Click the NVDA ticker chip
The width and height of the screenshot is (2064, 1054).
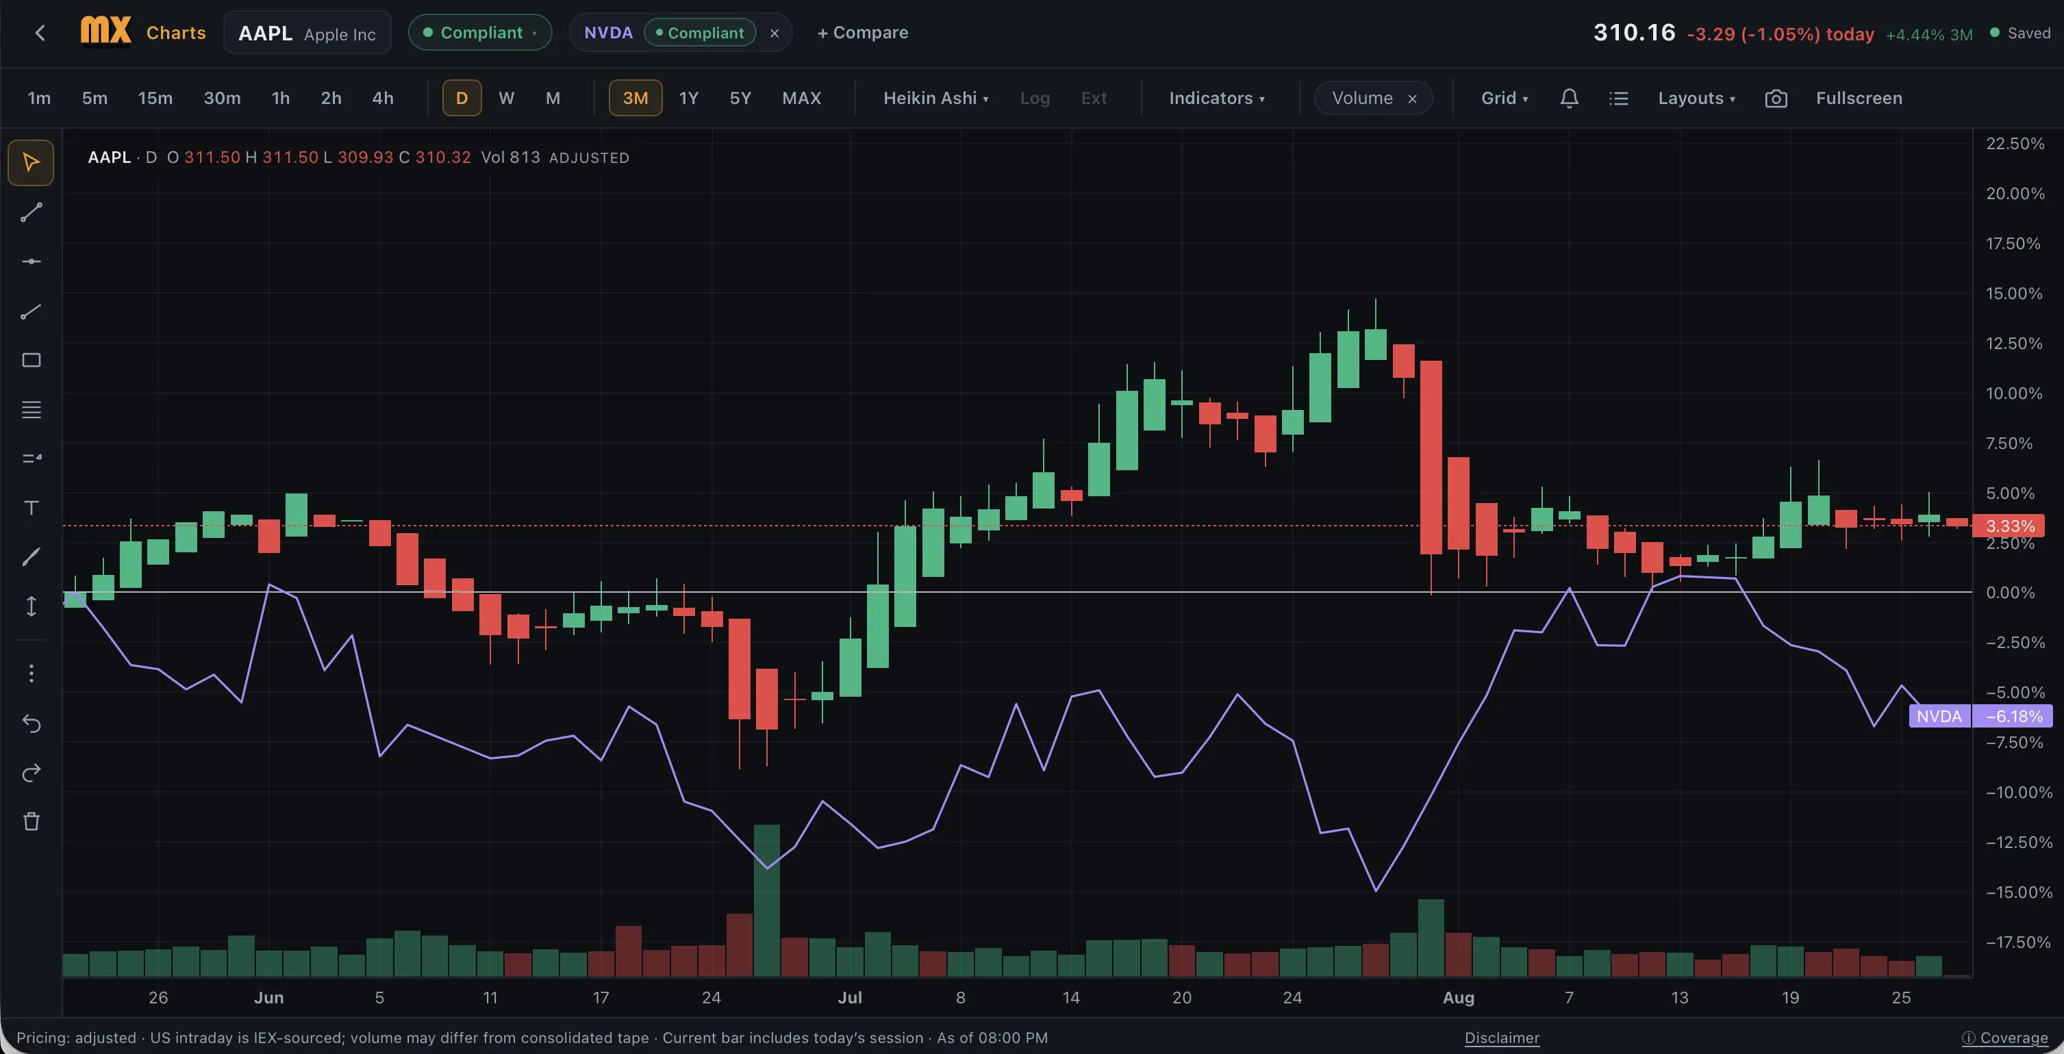click(x=608, y=33)
